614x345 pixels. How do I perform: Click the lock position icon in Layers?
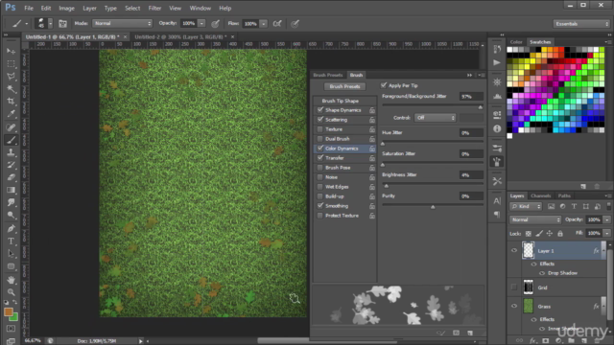(550, 234)
